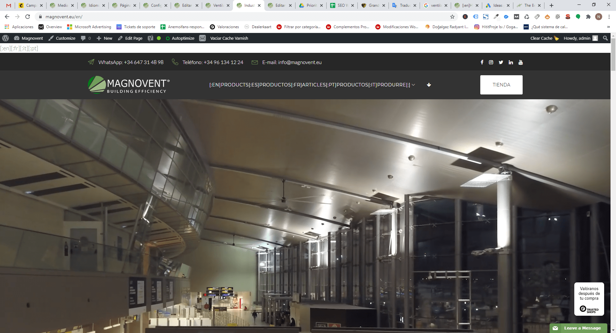Image resolution: width=616 pixels, height=333 pixels.
Task: Click the [:en][:fr][:it][:pt] language text
Action: [19, 48]
